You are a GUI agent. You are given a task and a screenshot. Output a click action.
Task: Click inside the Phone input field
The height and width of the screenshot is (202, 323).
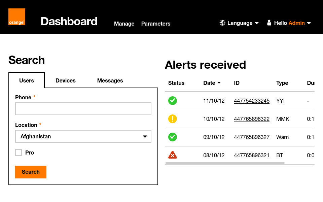tap(83, 108)
